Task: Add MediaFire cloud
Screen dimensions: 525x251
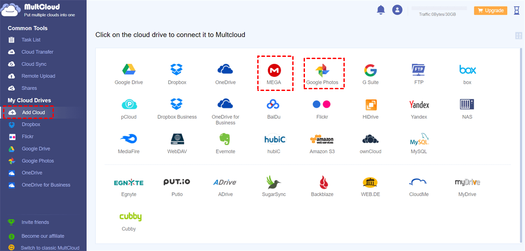Action: point(129,143)
